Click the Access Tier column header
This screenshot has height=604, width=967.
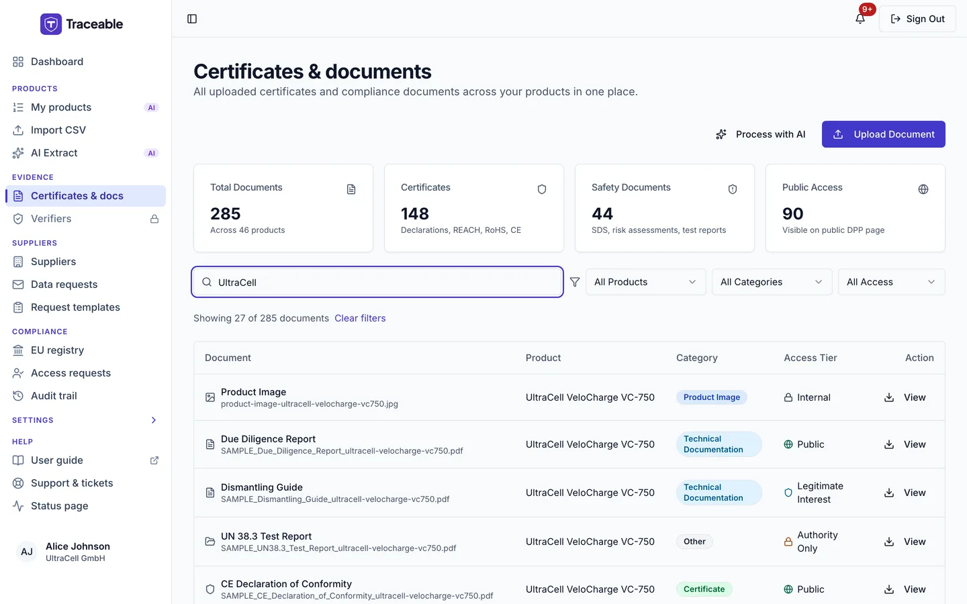(811, 358)
